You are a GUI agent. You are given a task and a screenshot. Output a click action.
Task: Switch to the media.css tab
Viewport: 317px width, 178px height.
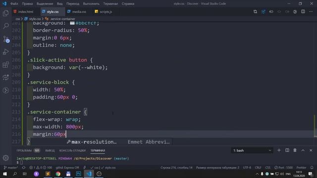tap(79, 12)
